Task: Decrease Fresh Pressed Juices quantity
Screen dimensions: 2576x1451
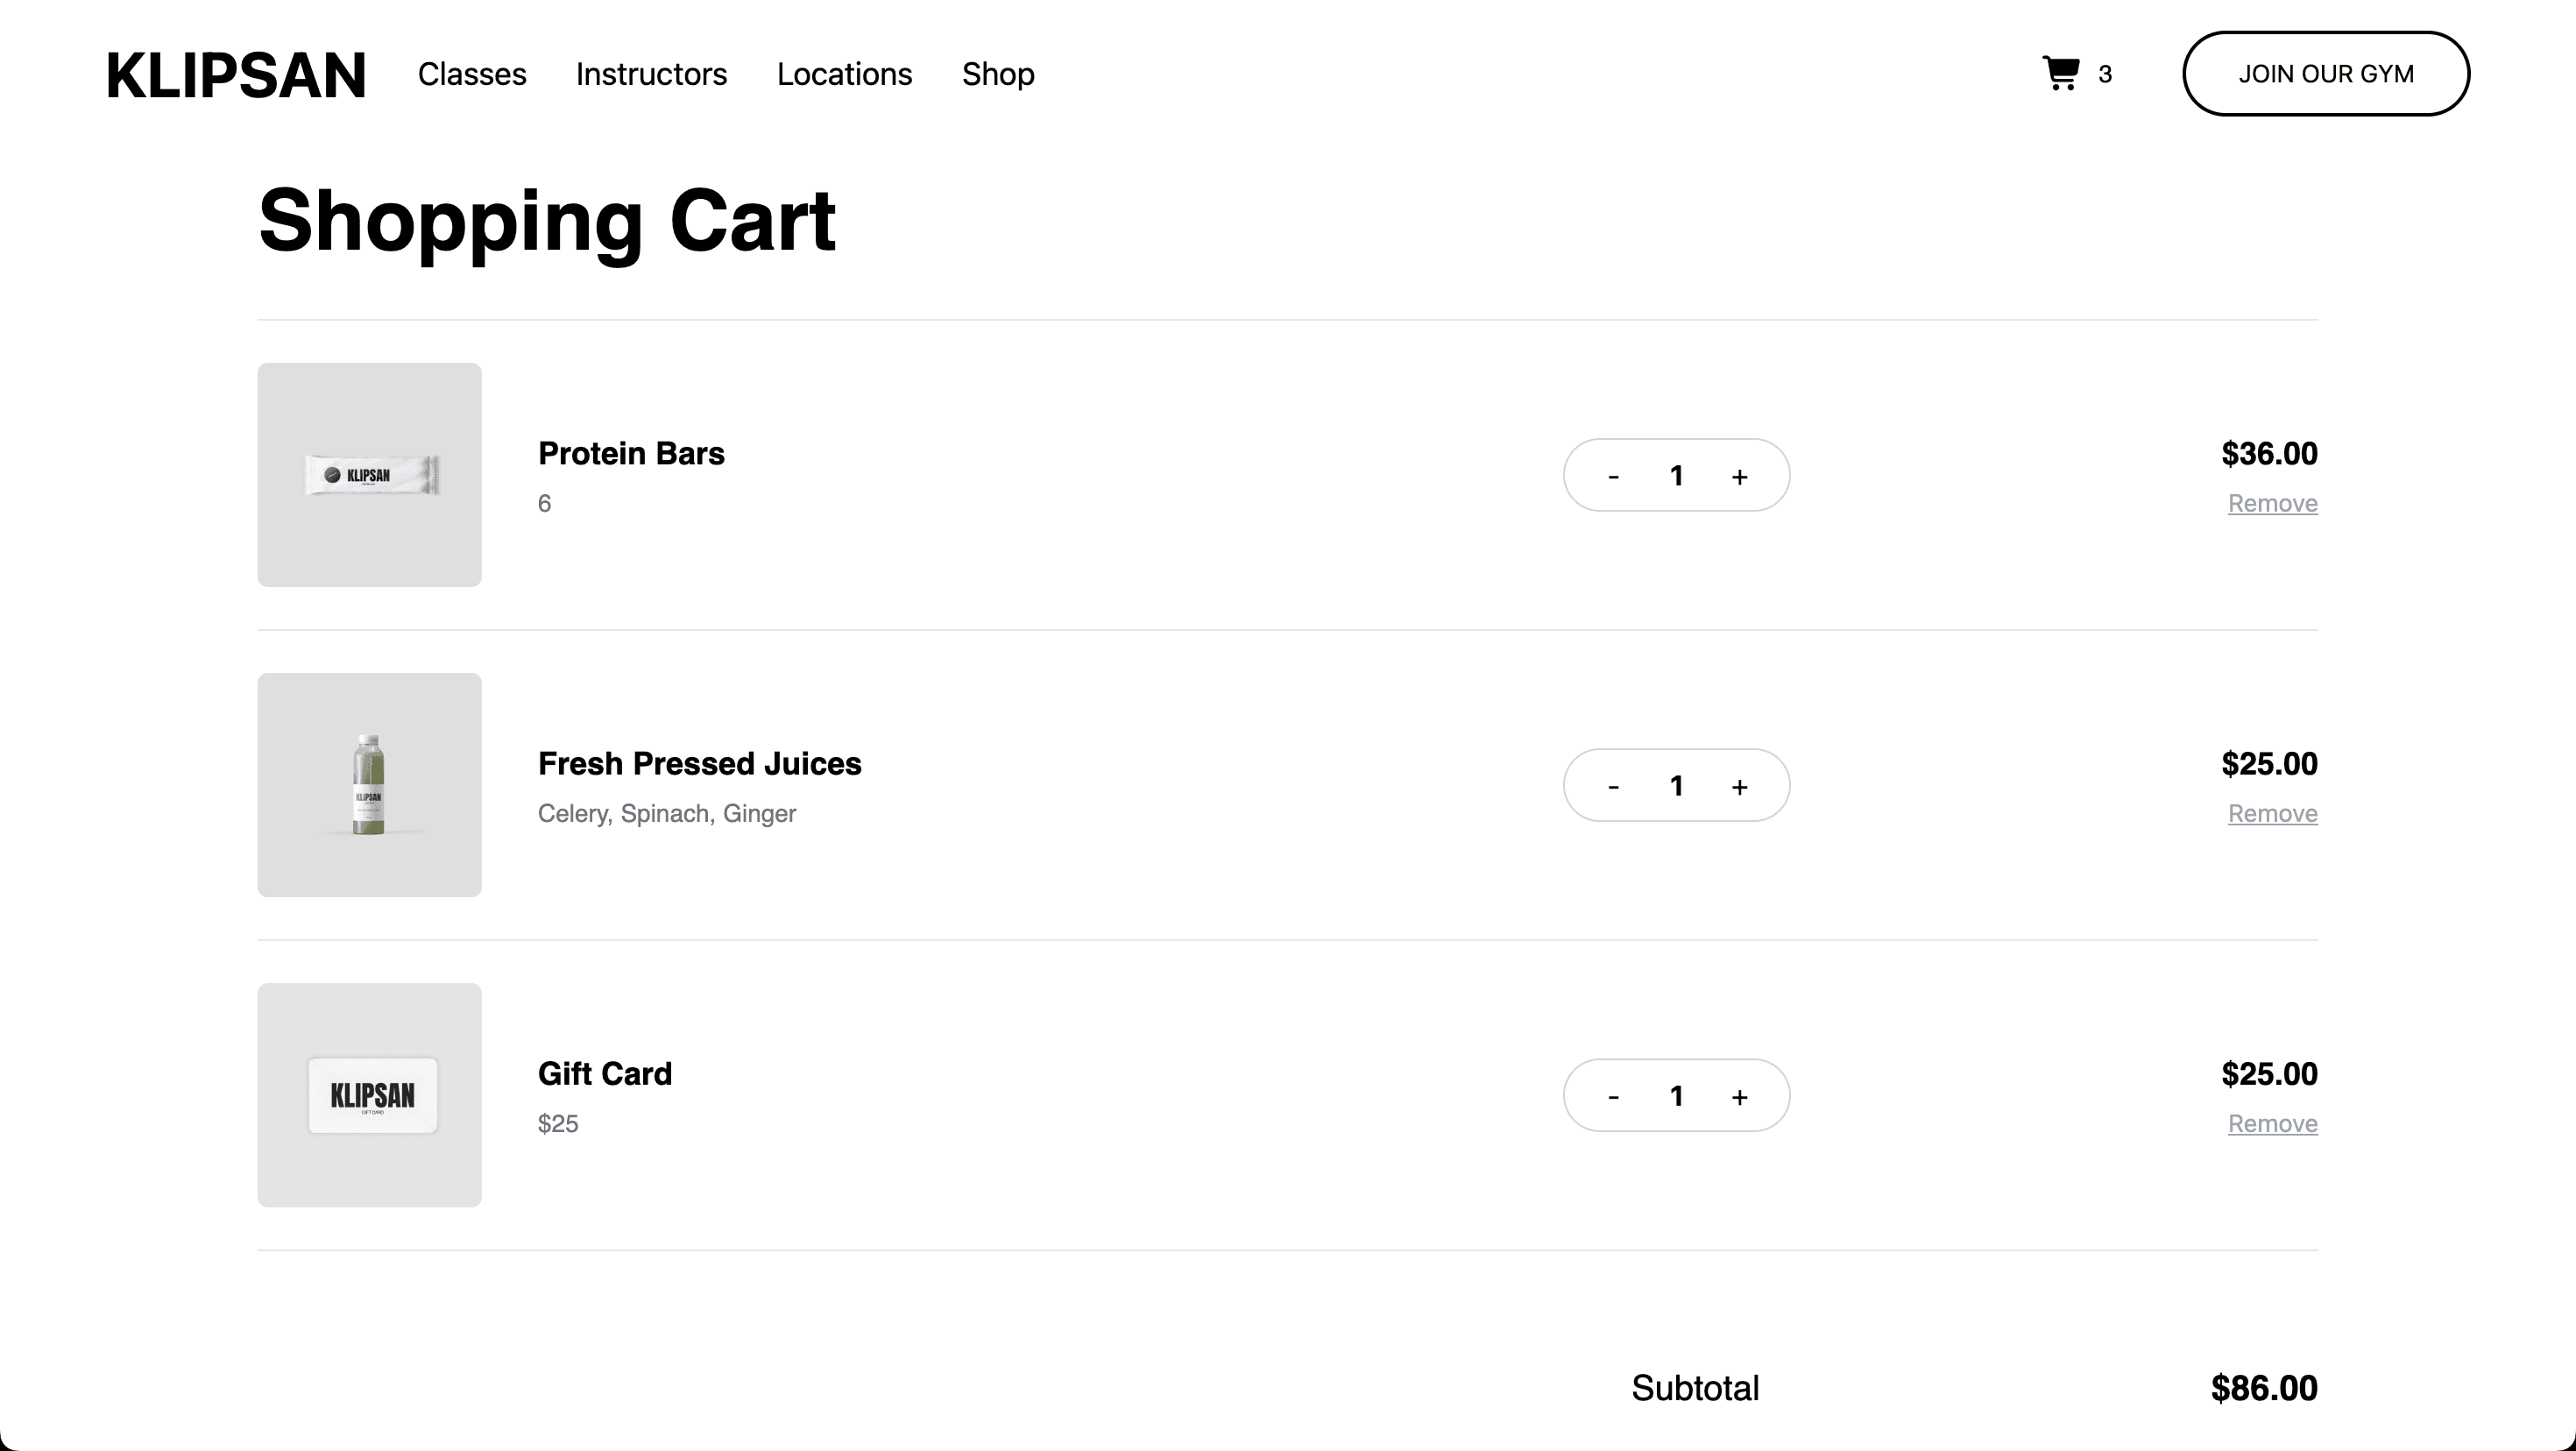Action: 1612,785
